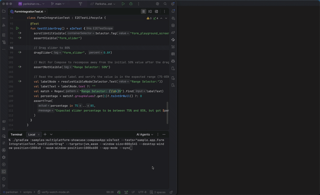Viewport: 320px width, 195px height.
Task: Click the Terminal tool window icon in sidebar
Action: coord(4,172)
